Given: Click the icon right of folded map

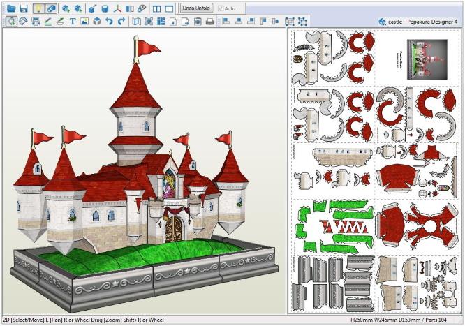Looking at the screenshot, I should [149, 22].
